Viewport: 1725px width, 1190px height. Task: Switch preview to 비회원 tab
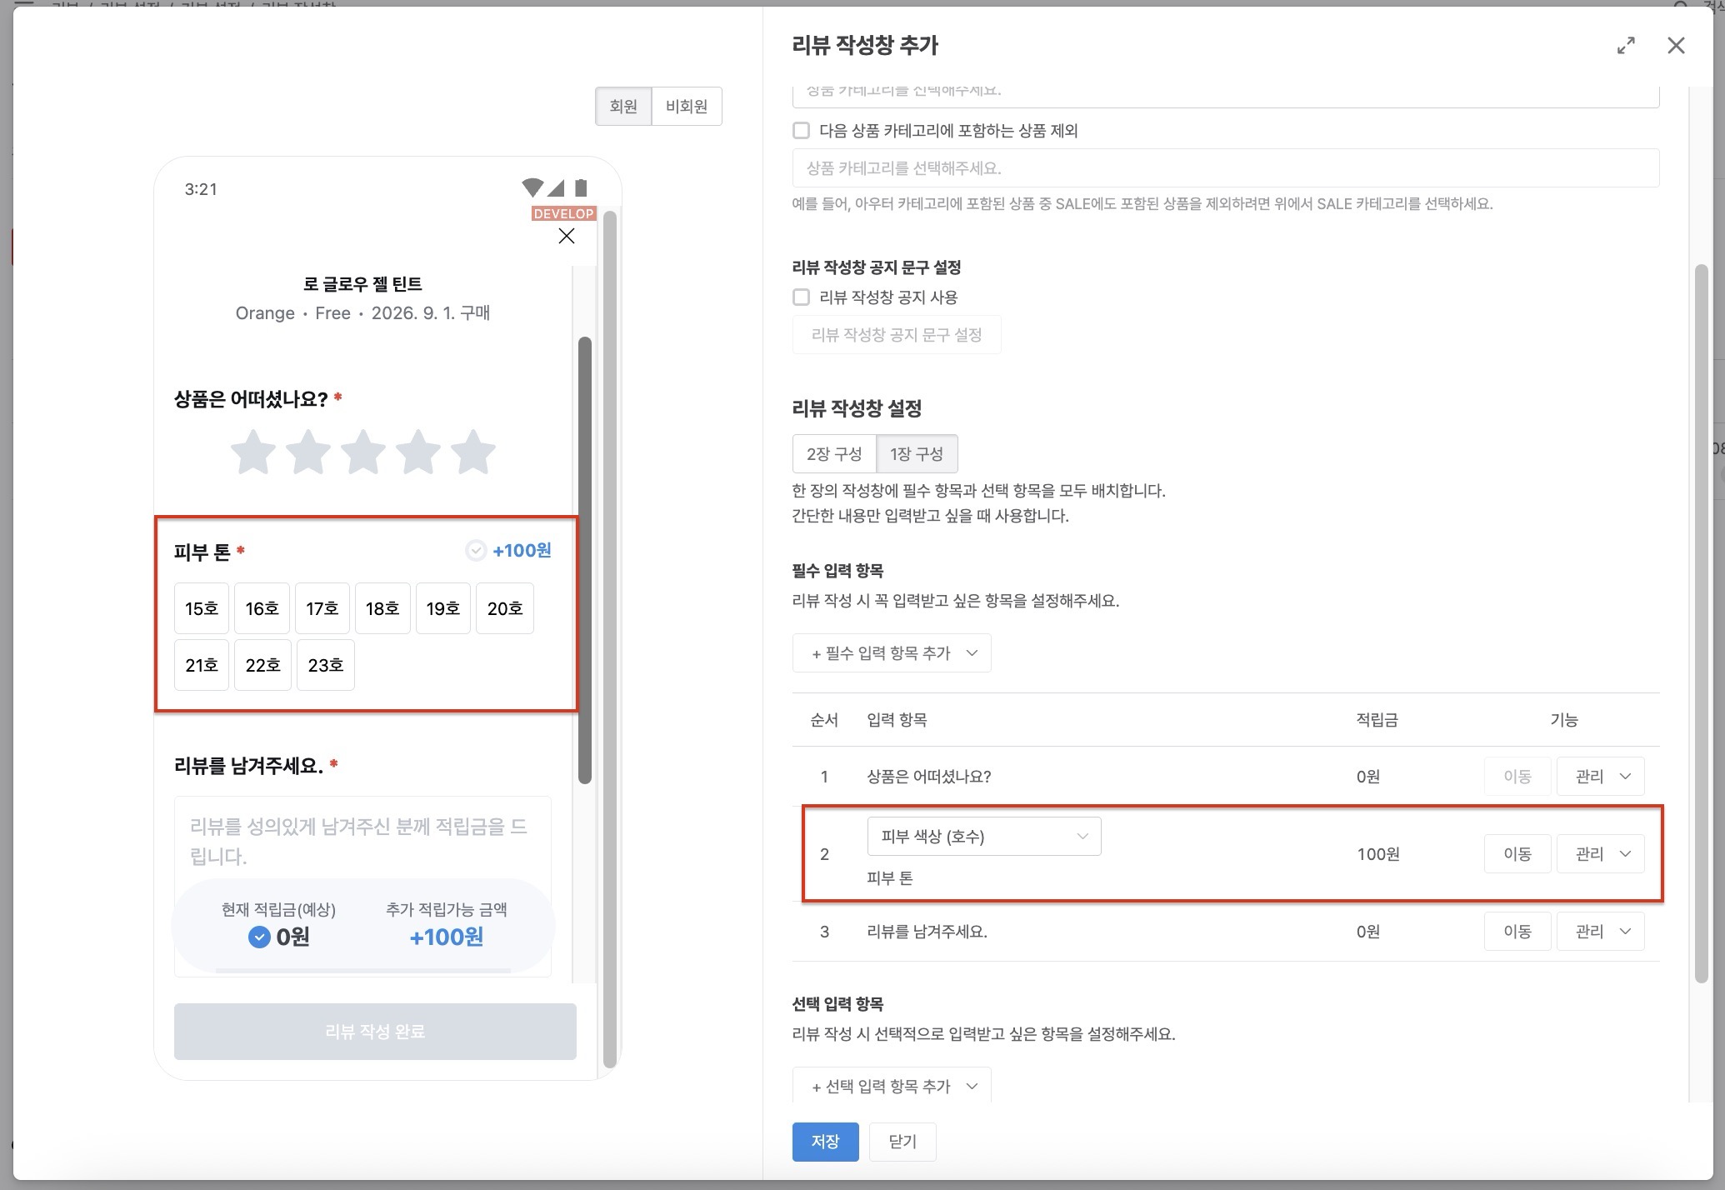(x=687, y=107)
